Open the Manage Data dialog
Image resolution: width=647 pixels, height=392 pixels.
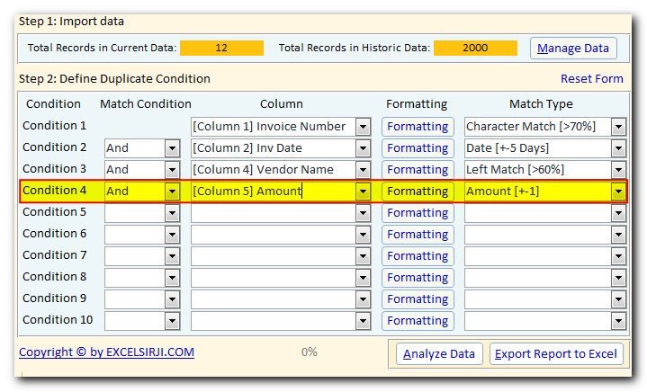tap(573, 49)
